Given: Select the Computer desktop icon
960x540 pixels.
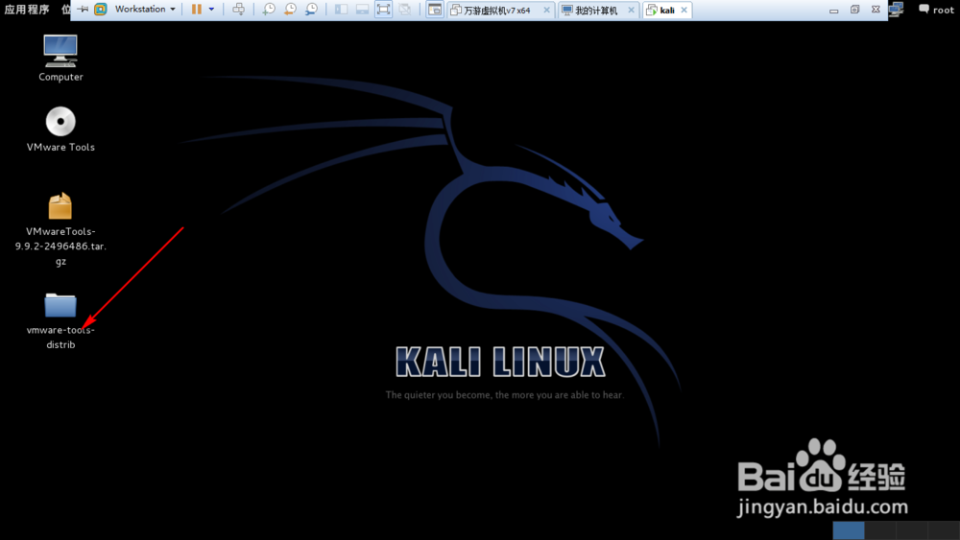Looking at the screenshot, I should click(60, 59).
